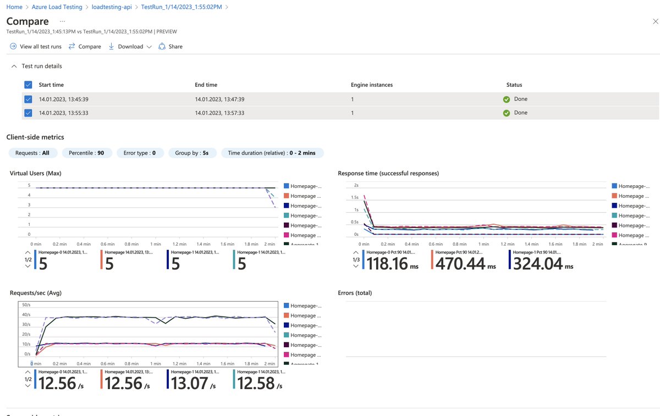Uncheck the 13:55:33 test run checkbox
The height and width of the screenshot is (416, 660).
pyautogui.click(x=28, y=113)
